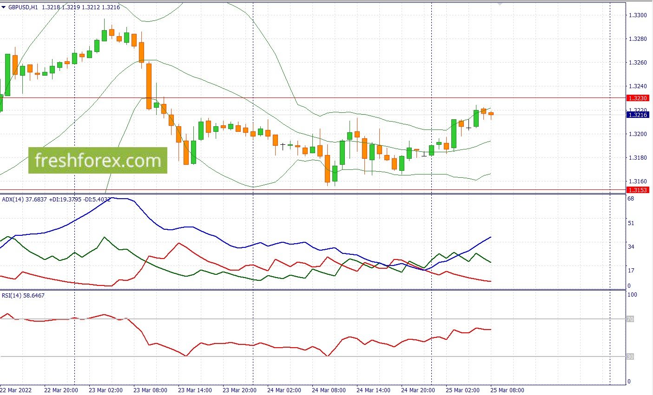Click the 1.3200 price scale value
The height and width of the screenshot is (395, 653).
pyautogui.click(x=637, y=134)
